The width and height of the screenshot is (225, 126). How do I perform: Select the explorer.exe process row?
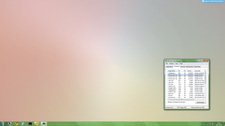(x=186, y=86)
